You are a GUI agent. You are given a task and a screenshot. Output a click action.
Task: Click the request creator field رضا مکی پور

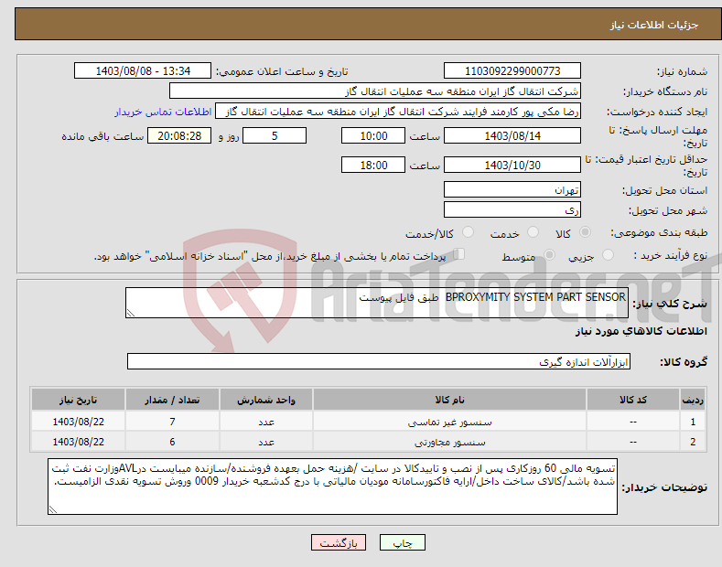tap(398, 112)
